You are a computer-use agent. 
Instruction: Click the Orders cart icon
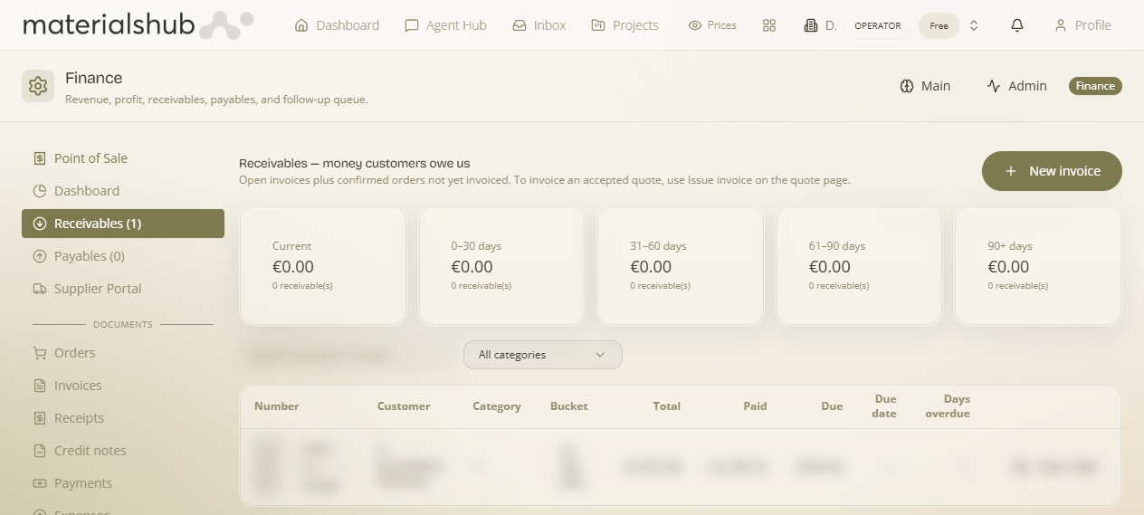pyautogui.click(x=39, y=353)
